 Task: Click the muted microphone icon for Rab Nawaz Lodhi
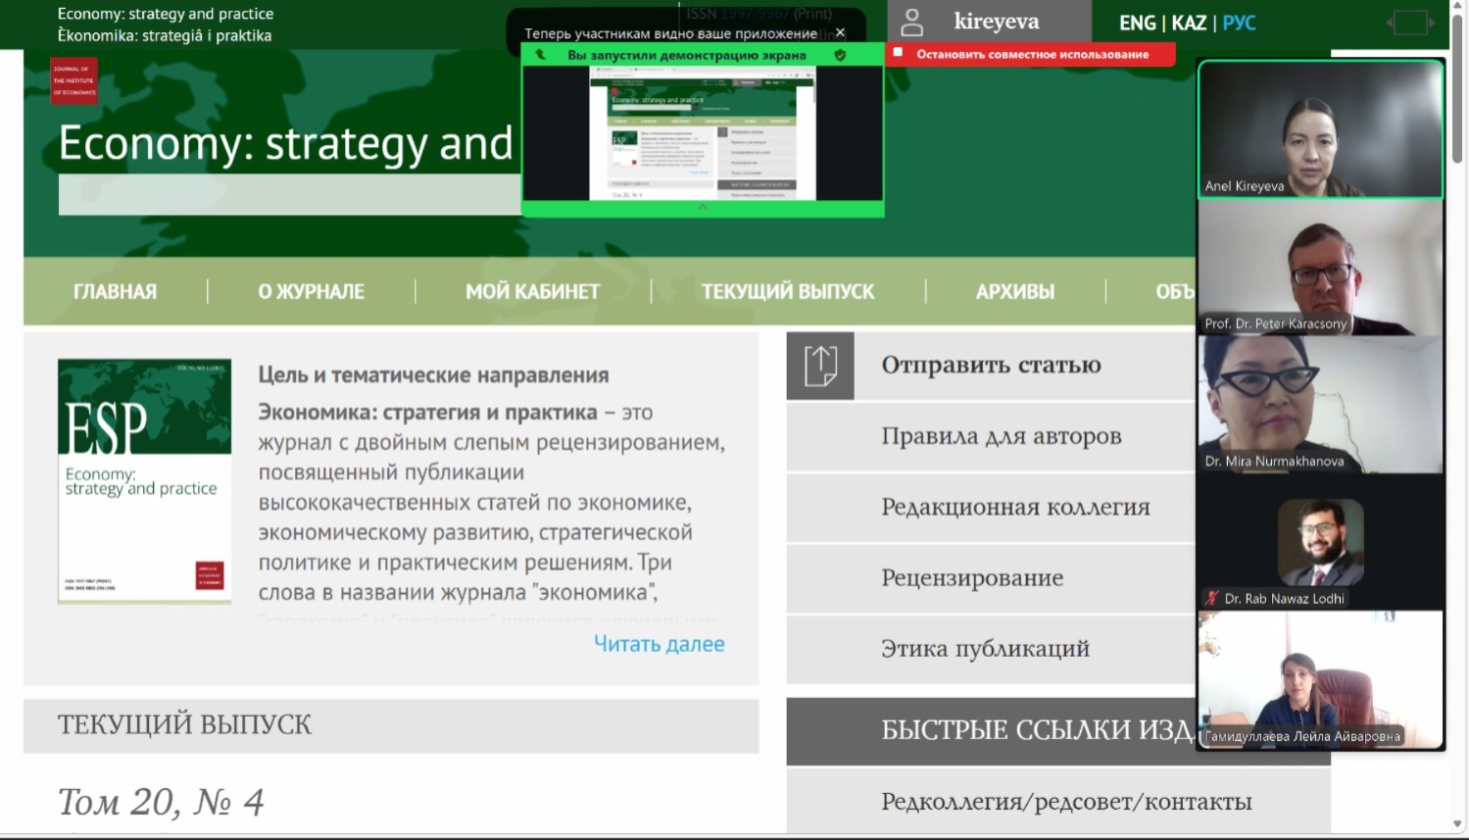coord(1212,598)
